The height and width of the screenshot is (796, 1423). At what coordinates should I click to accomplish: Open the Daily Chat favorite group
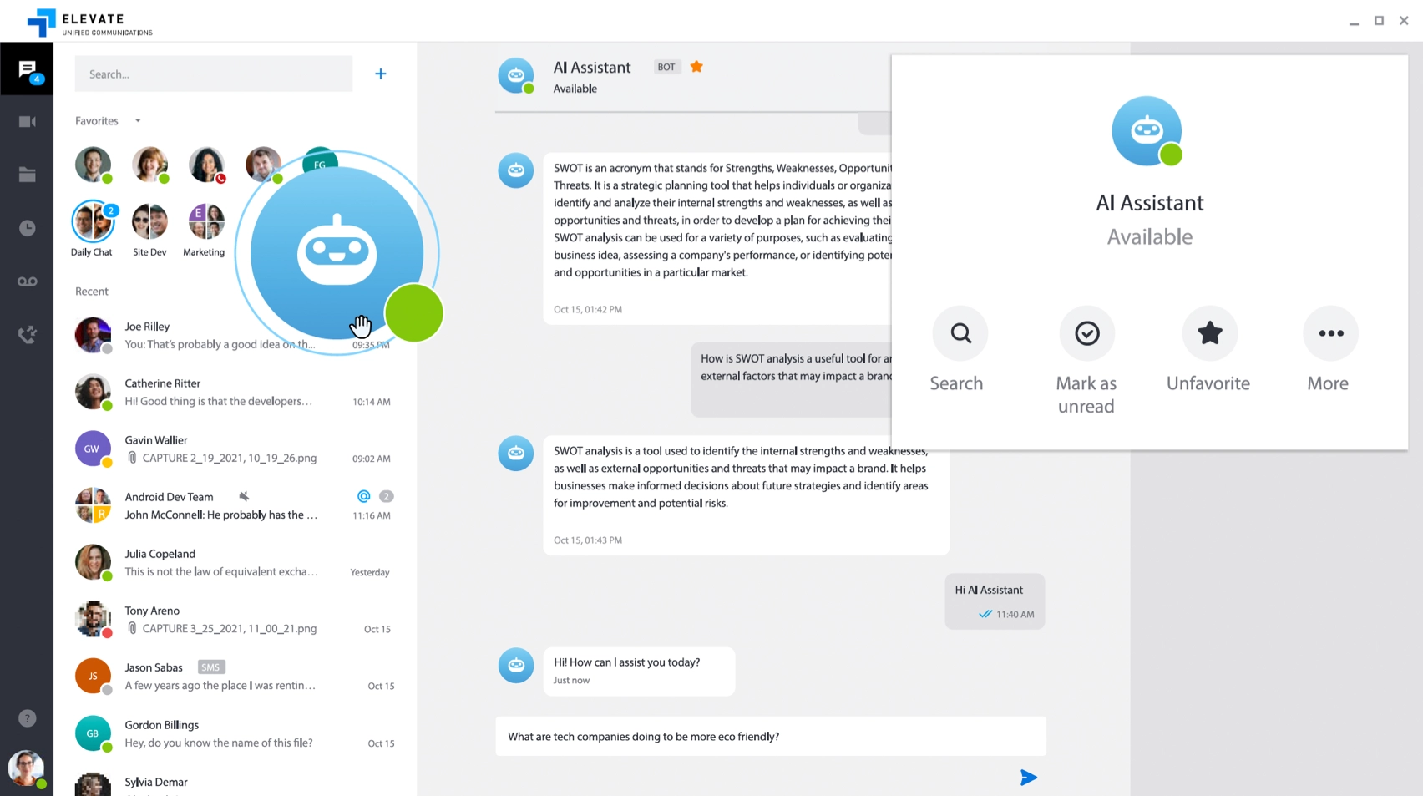pos(93,223)
